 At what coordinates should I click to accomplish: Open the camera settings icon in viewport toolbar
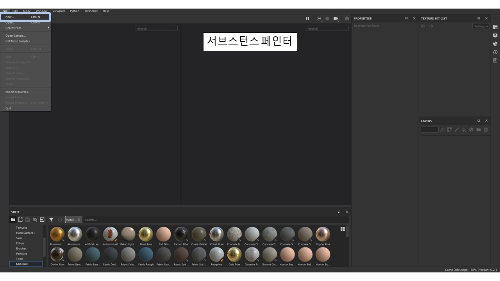click(x=336, y=18)
